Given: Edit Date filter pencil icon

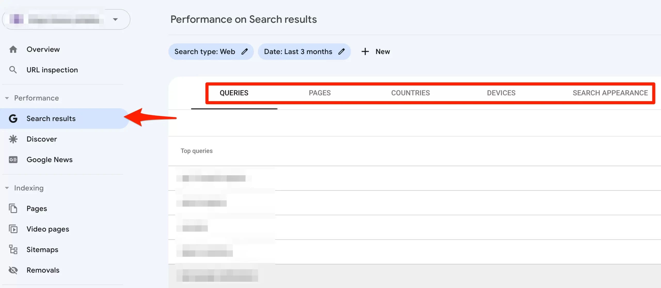Looking at the screenshot, I should (x=341, y=52).
